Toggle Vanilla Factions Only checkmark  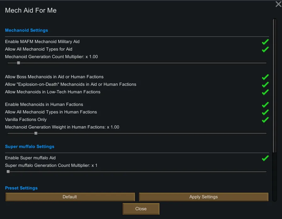click(265, 120)
